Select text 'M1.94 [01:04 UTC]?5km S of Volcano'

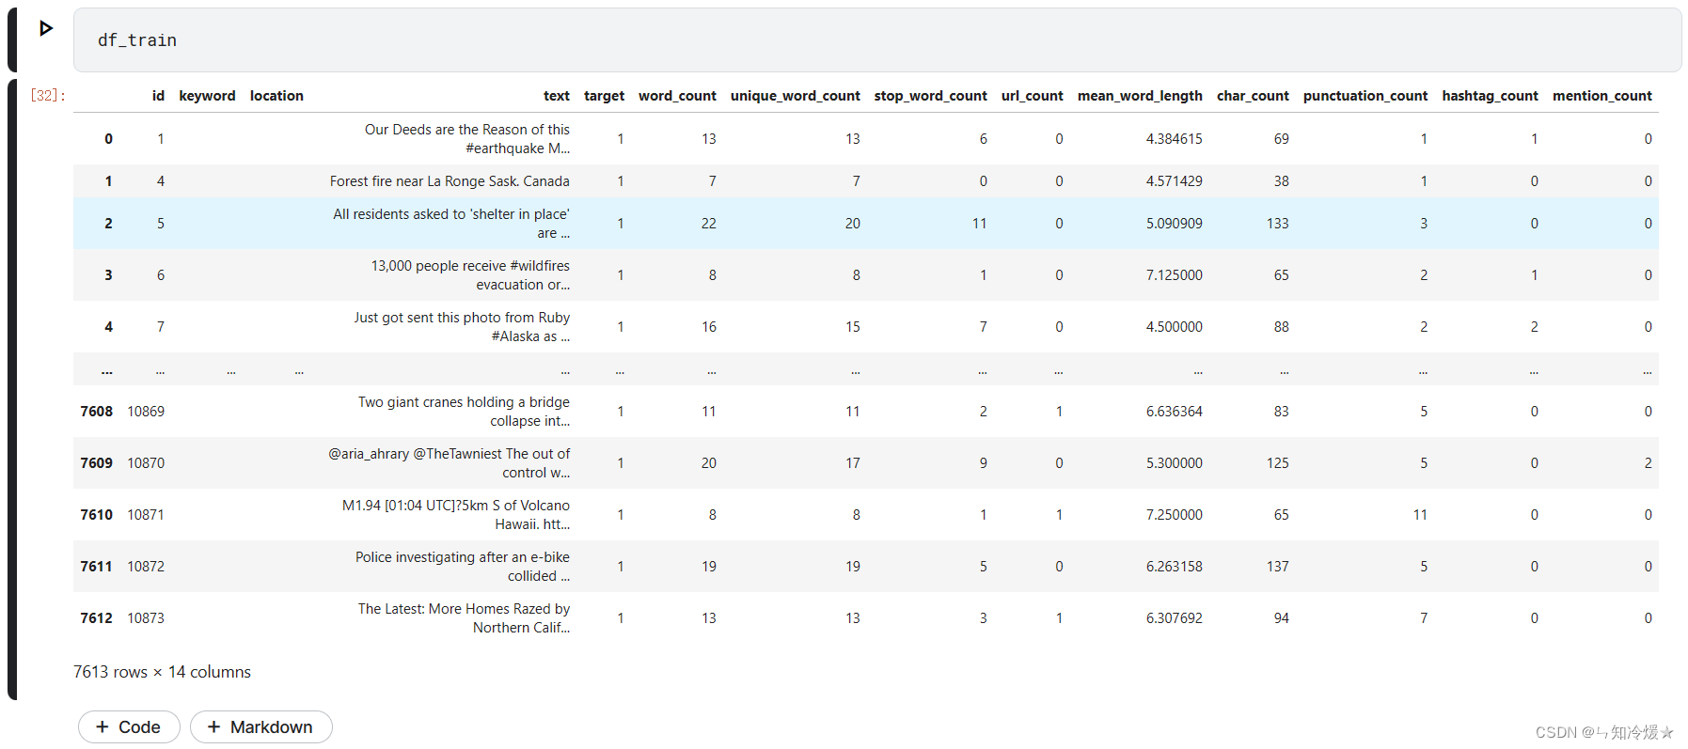click(x=456, y=506)
